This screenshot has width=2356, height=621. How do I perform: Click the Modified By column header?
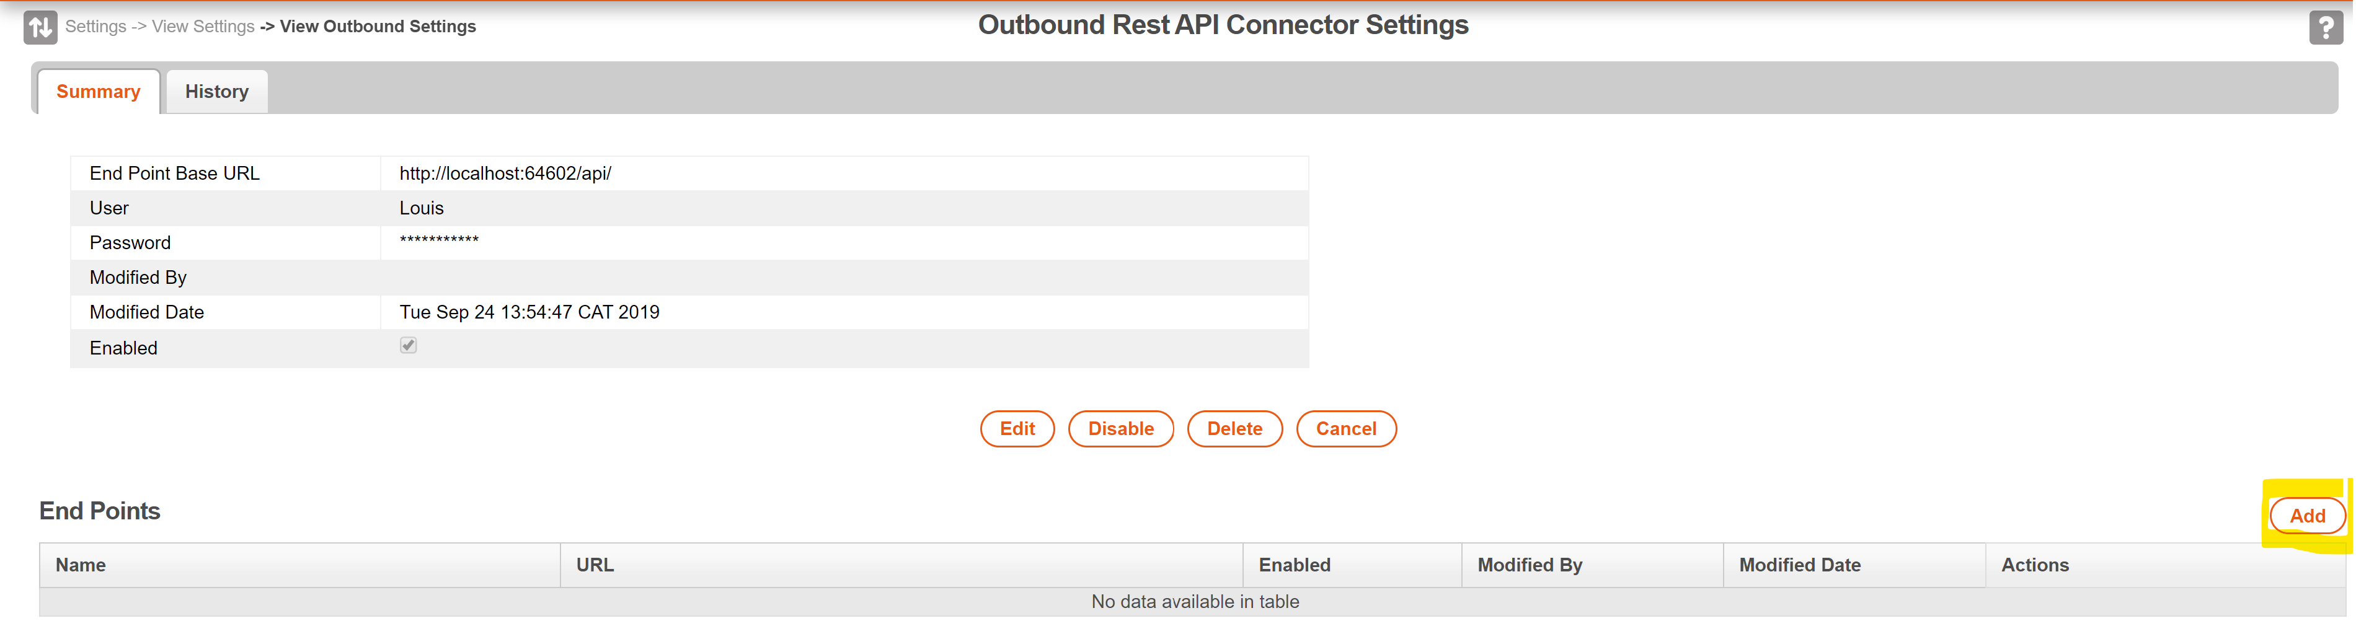(1529, 565)
